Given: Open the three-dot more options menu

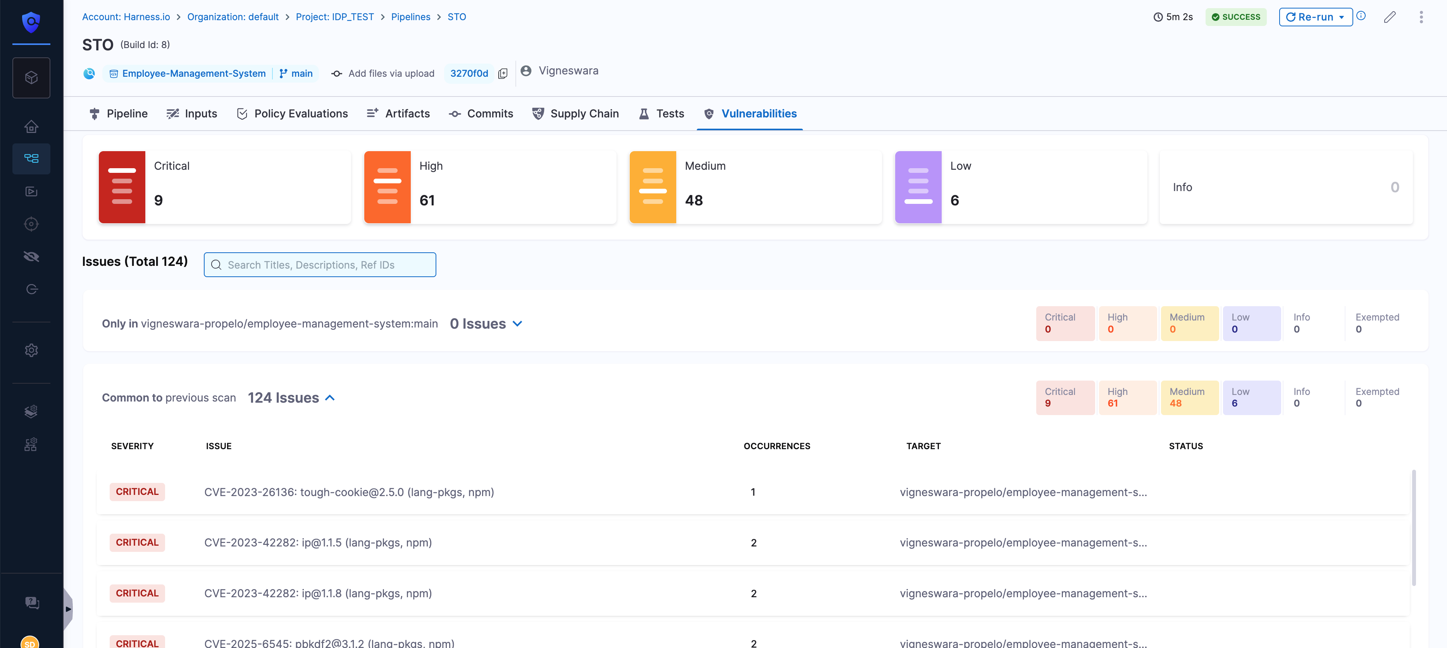Looking at the screenshot, I should pyautogui.click(x=1421, y=17).
